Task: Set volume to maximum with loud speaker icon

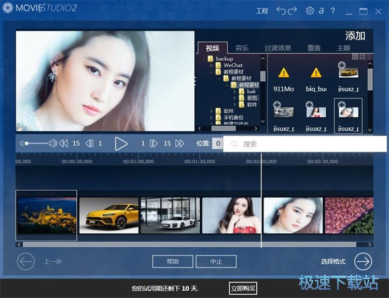Action: click(x=53, y=143)
